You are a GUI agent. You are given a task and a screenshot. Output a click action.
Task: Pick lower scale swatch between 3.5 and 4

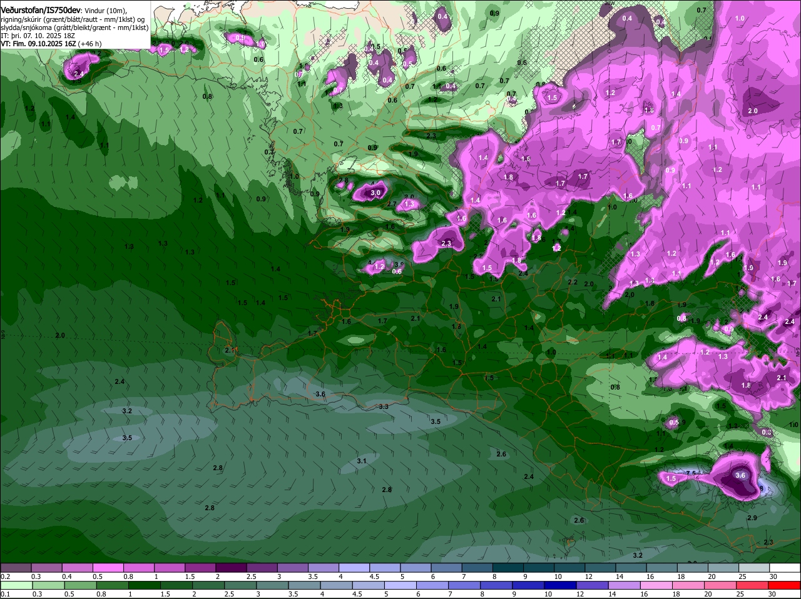tap(304, 585)
